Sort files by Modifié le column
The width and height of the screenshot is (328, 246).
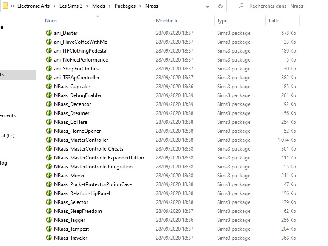click(167, 21)
